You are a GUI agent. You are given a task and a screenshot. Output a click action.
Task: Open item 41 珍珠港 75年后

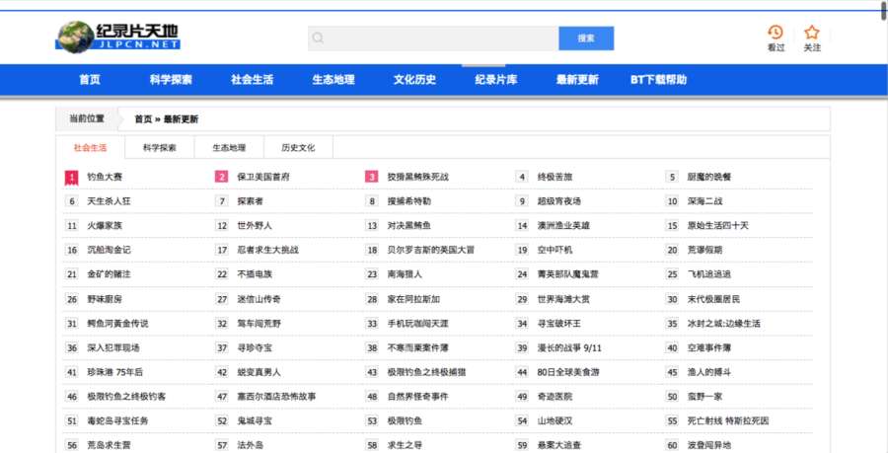pos(115,372)
